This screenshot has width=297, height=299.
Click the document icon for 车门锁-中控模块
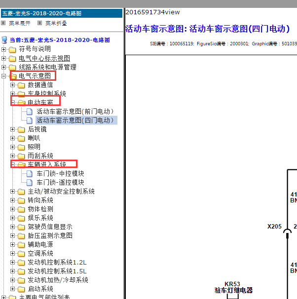pyautogui.click(x=30, y=173)
